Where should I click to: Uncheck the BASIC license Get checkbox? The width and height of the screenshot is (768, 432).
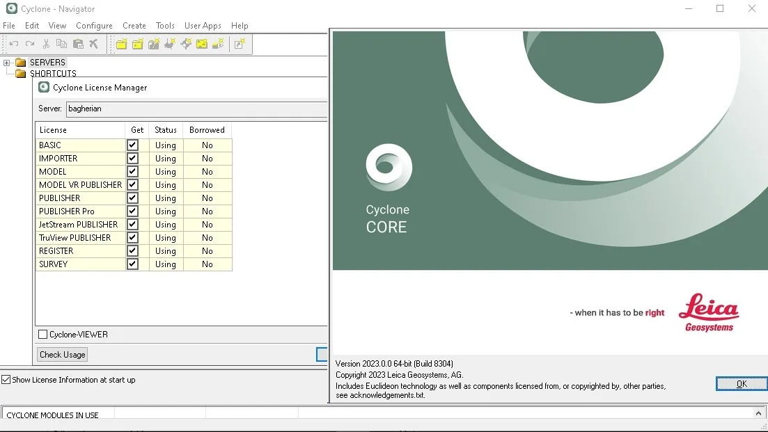pos(132,145)
